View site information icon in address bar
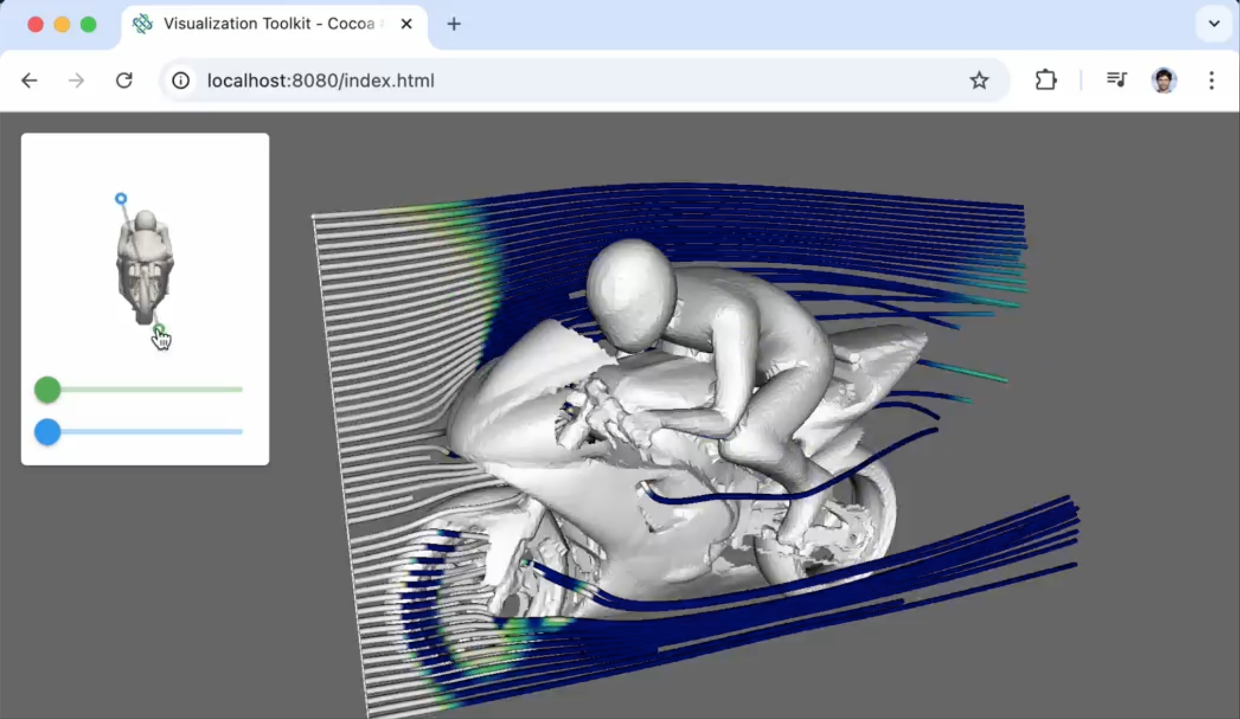 181,81
